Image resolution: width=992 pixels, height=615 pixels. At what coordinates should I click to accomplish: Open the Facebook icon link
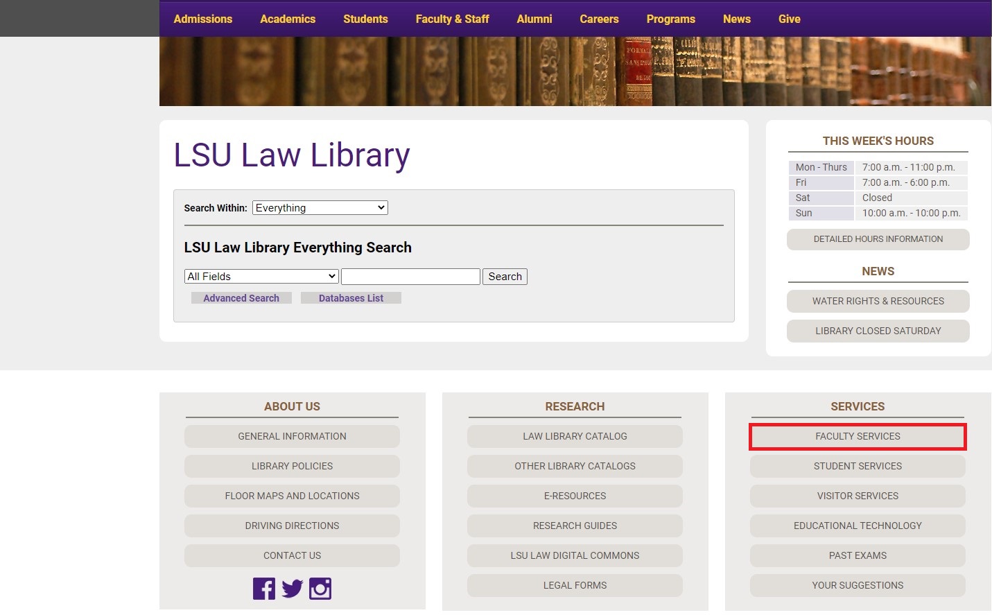click(x=264, y=589)
